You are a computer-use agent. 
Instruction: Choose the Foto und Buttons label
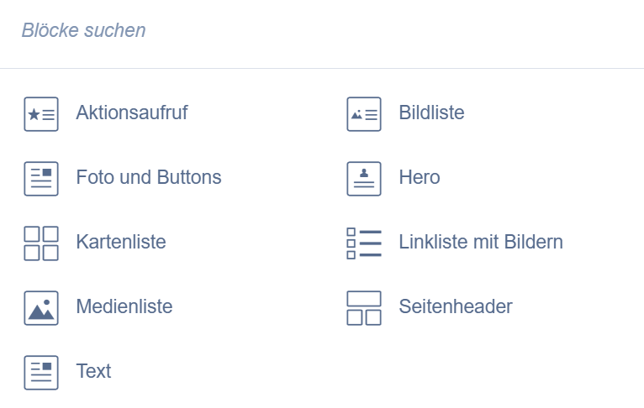(x=149, y=177)
